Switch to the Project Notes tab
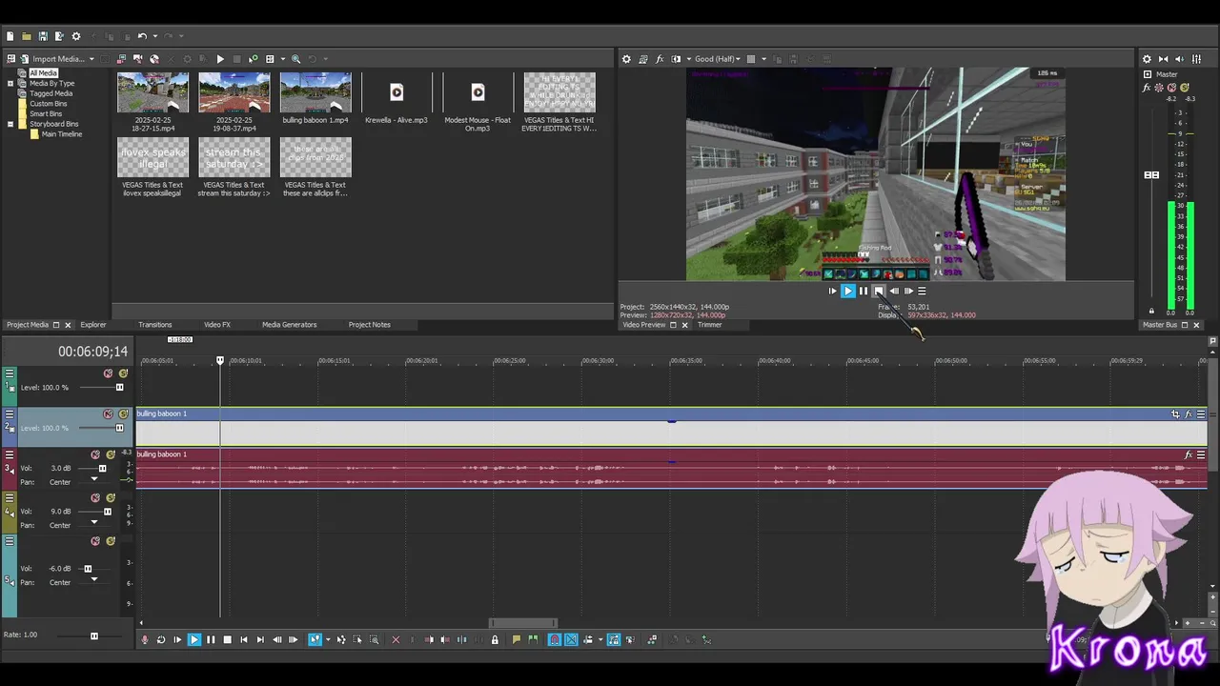 [369, 325]
